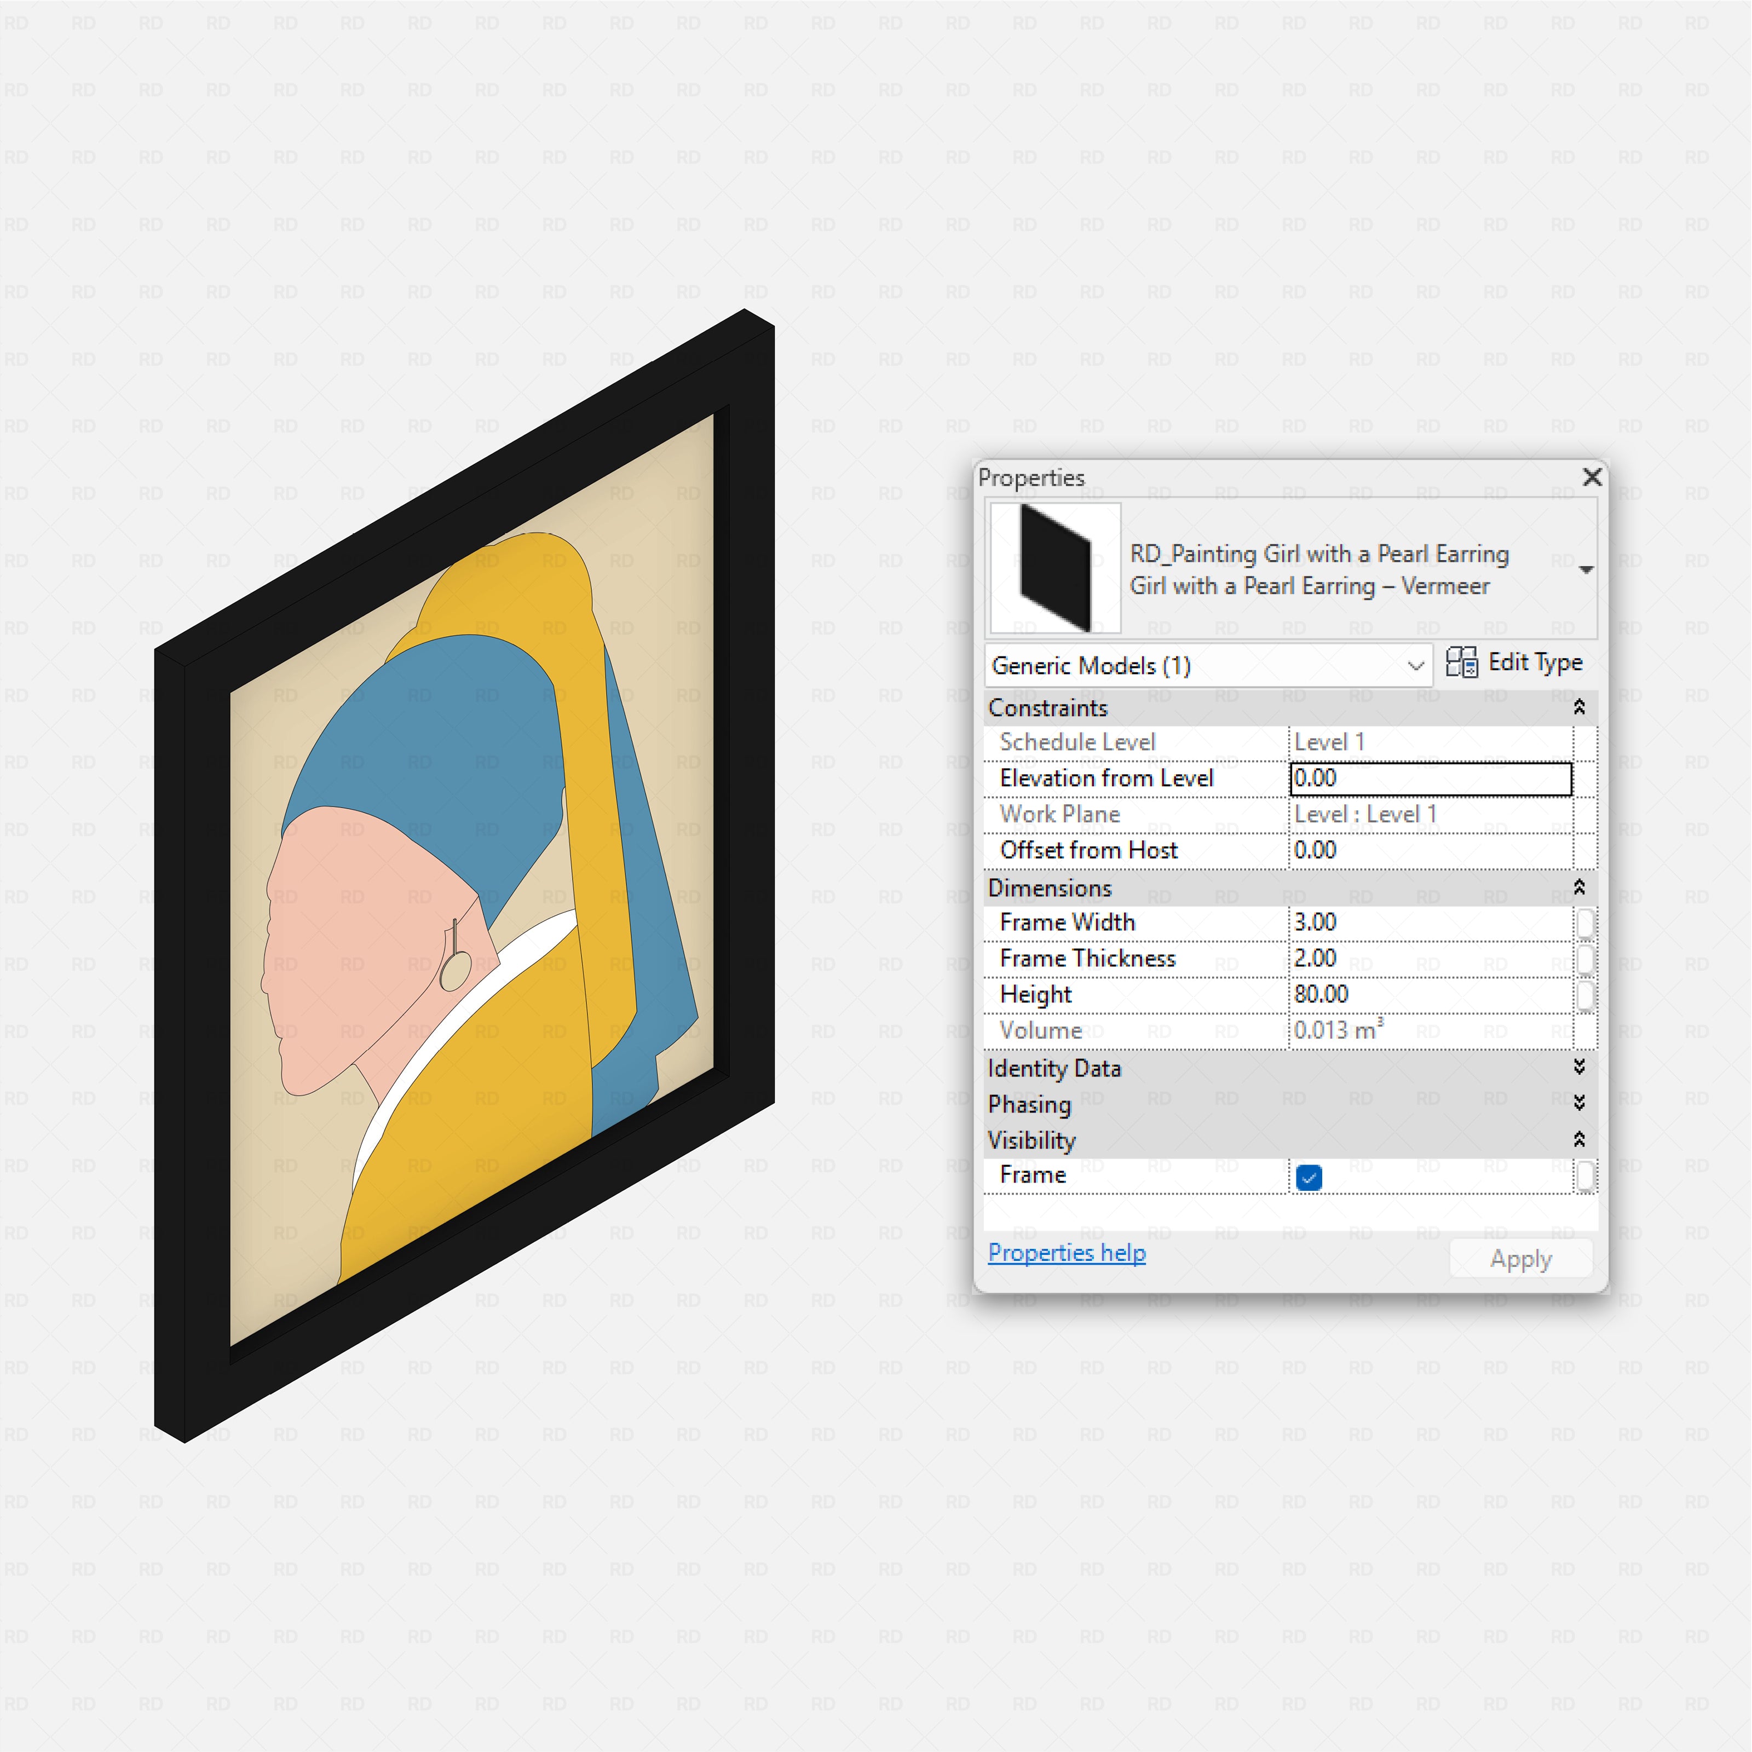The height and width of the screenshot is (1752, 1752).
Task: Expand the Phasing section
Action: (x=1580, y=1104)
